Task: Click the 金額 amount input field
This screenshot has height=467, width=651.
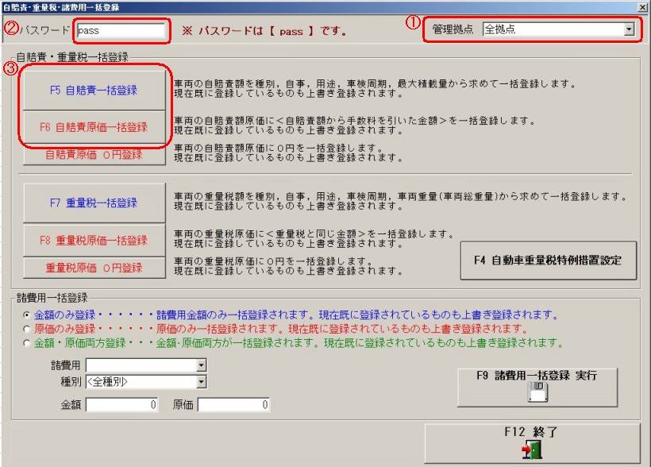Action: point(123,405)
